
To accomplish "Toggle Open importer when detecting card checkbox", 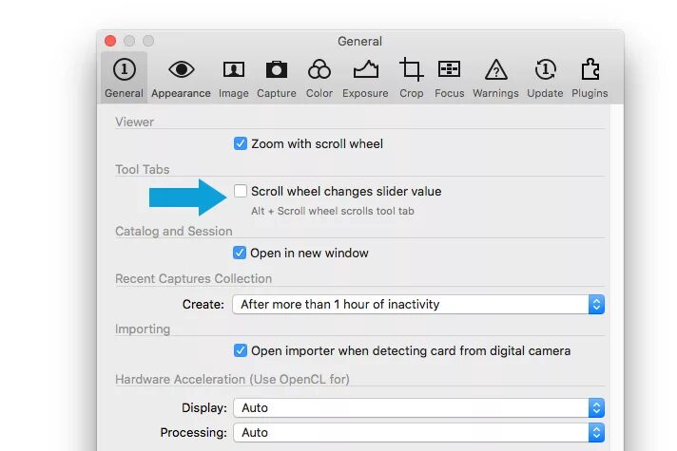I will [x=241, y=350].
